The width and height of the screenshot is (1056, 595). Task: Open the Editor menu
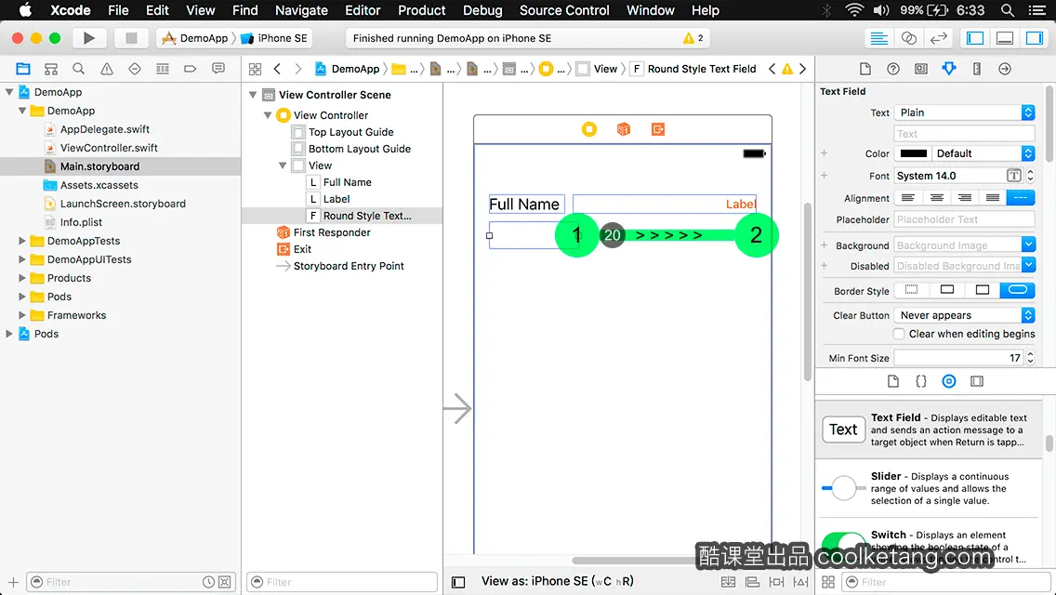coord(363,10)
